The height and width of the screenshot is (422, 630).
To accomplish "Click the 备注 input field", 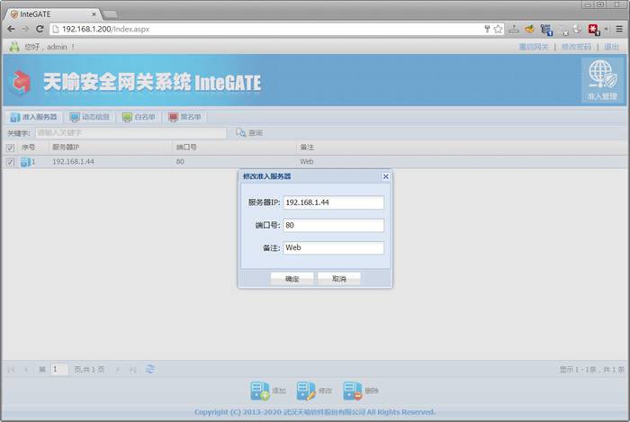I will point(334,247).
